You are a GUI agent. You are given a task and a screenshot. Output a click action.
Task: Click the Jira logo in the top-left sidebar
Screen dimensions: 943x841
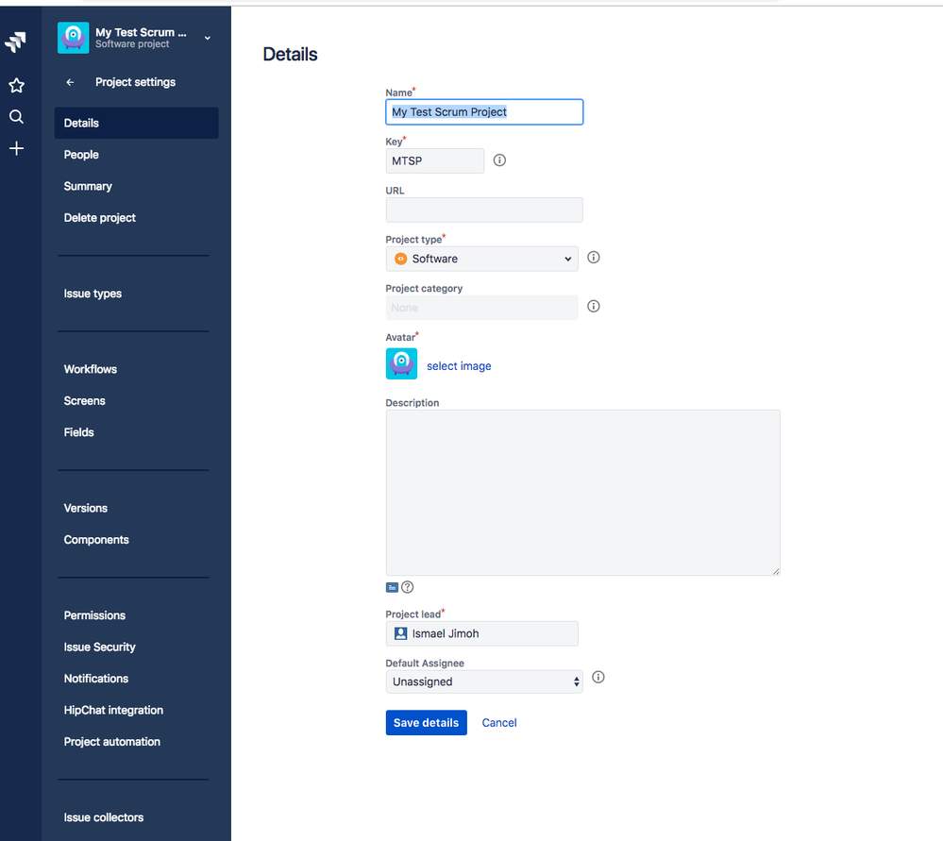click(x=15, y=42)
